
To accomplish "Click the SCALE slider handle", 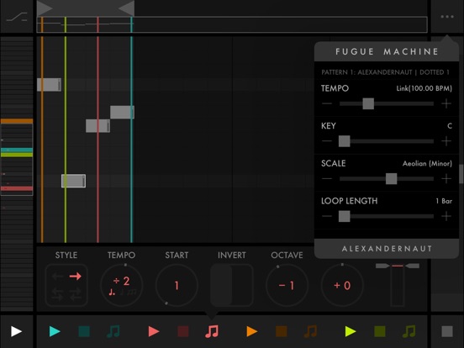I will click(391, 179).
